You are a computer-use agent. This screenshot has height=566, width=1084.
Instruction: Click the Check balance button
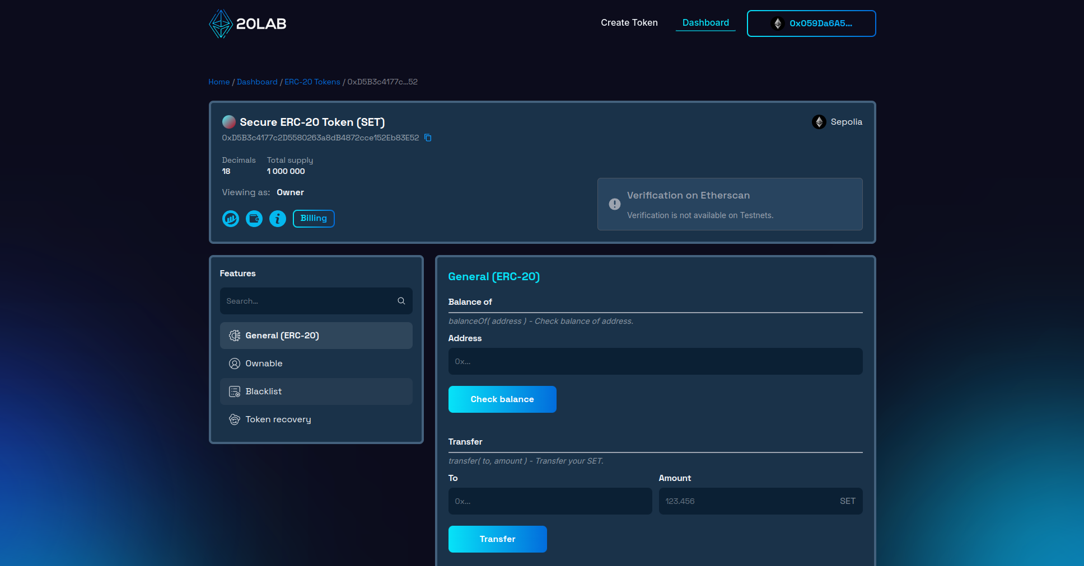pos(502,399)
